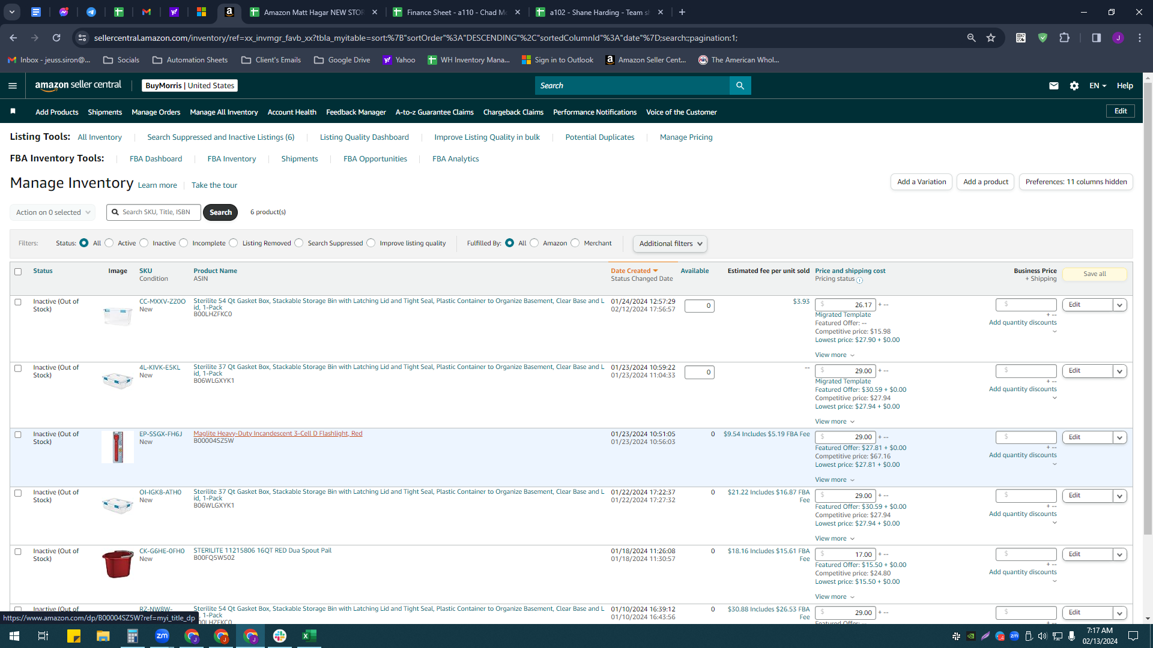This screenshot has width=1153, height=648.
Task: Select the Search Suppressed status filter
Action: (299, 243)
